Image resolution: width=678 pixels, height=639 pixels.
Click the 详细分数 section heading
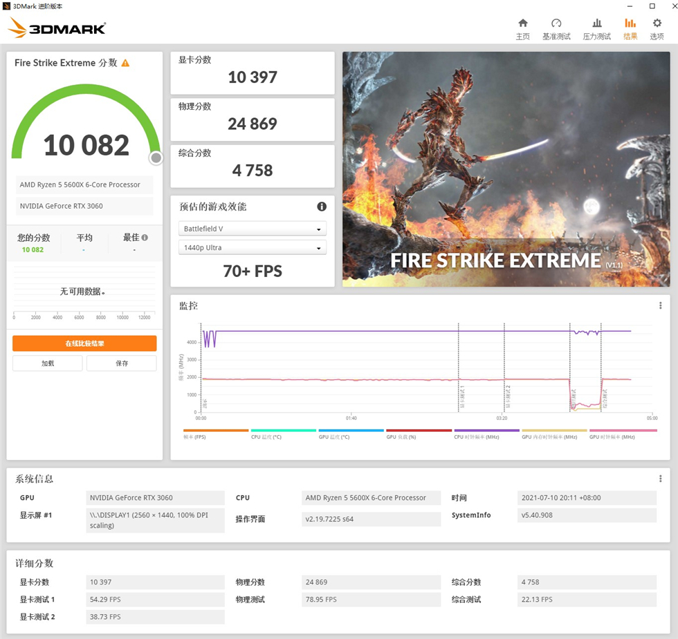coord(34,563)
